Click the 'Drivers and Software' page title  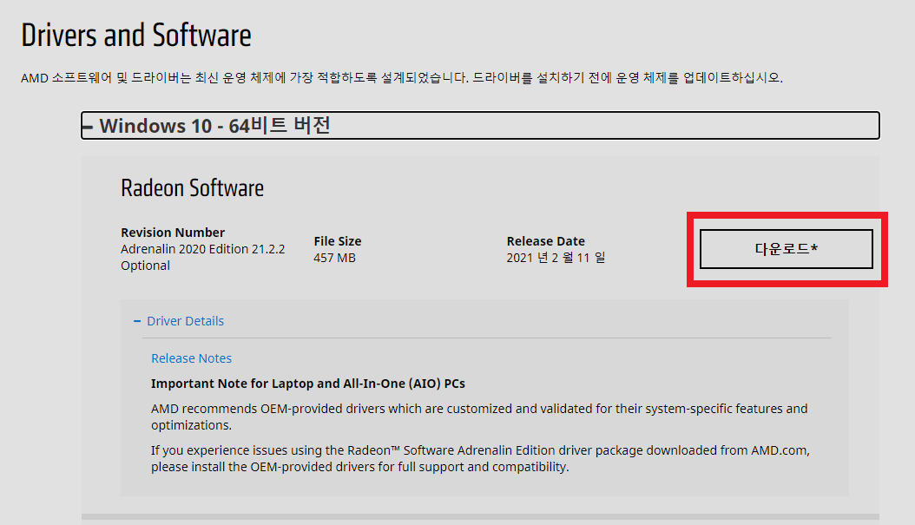136,35
